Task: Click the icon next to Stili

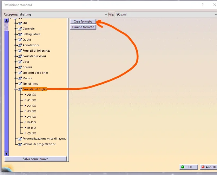Action: coord(20,23)
